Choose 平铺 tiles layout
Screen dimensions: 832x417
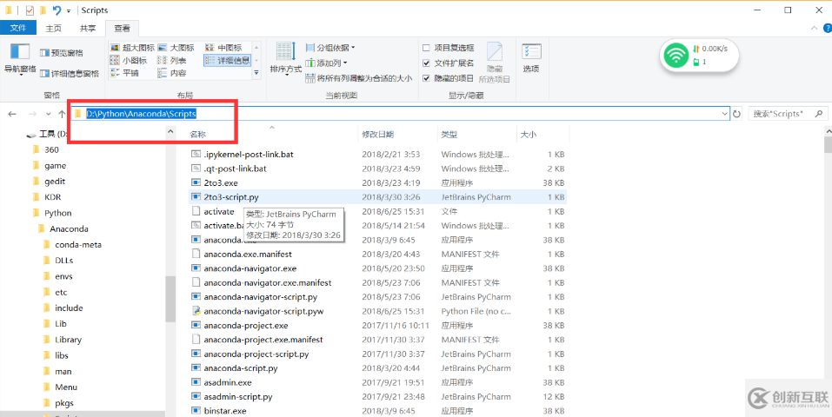pos(124,73)
